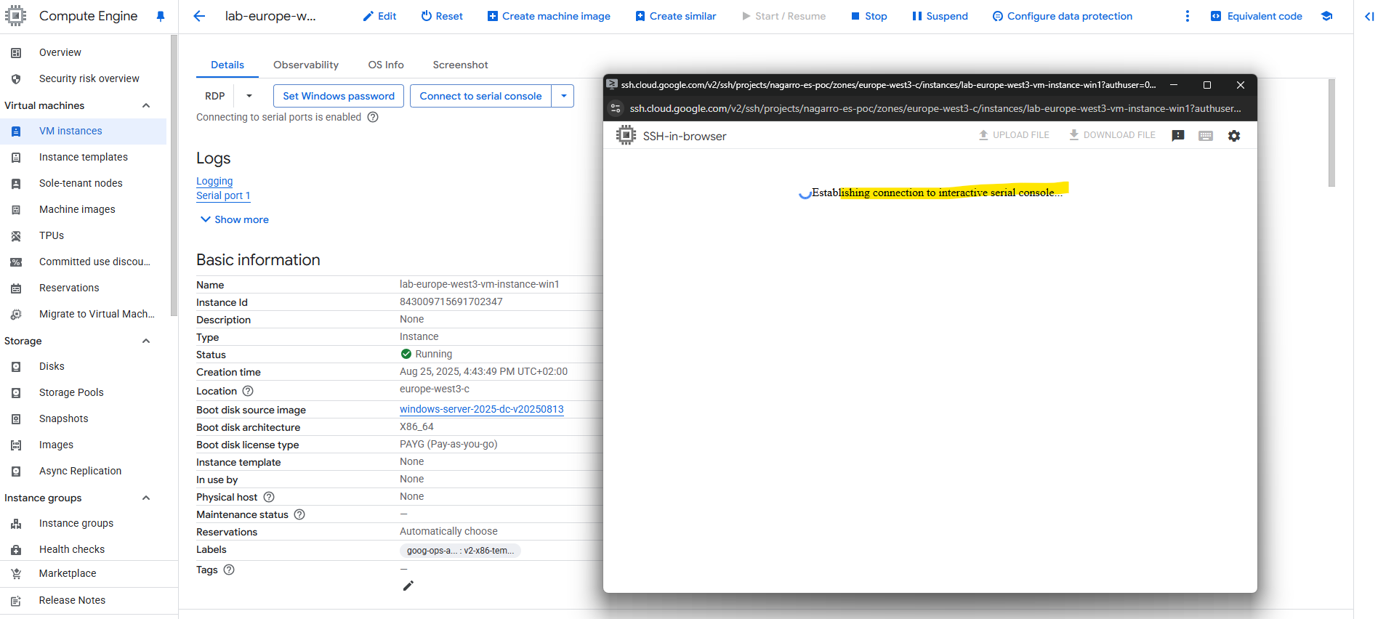Click the Snapshots sidebar icon

tap(16, 418)
